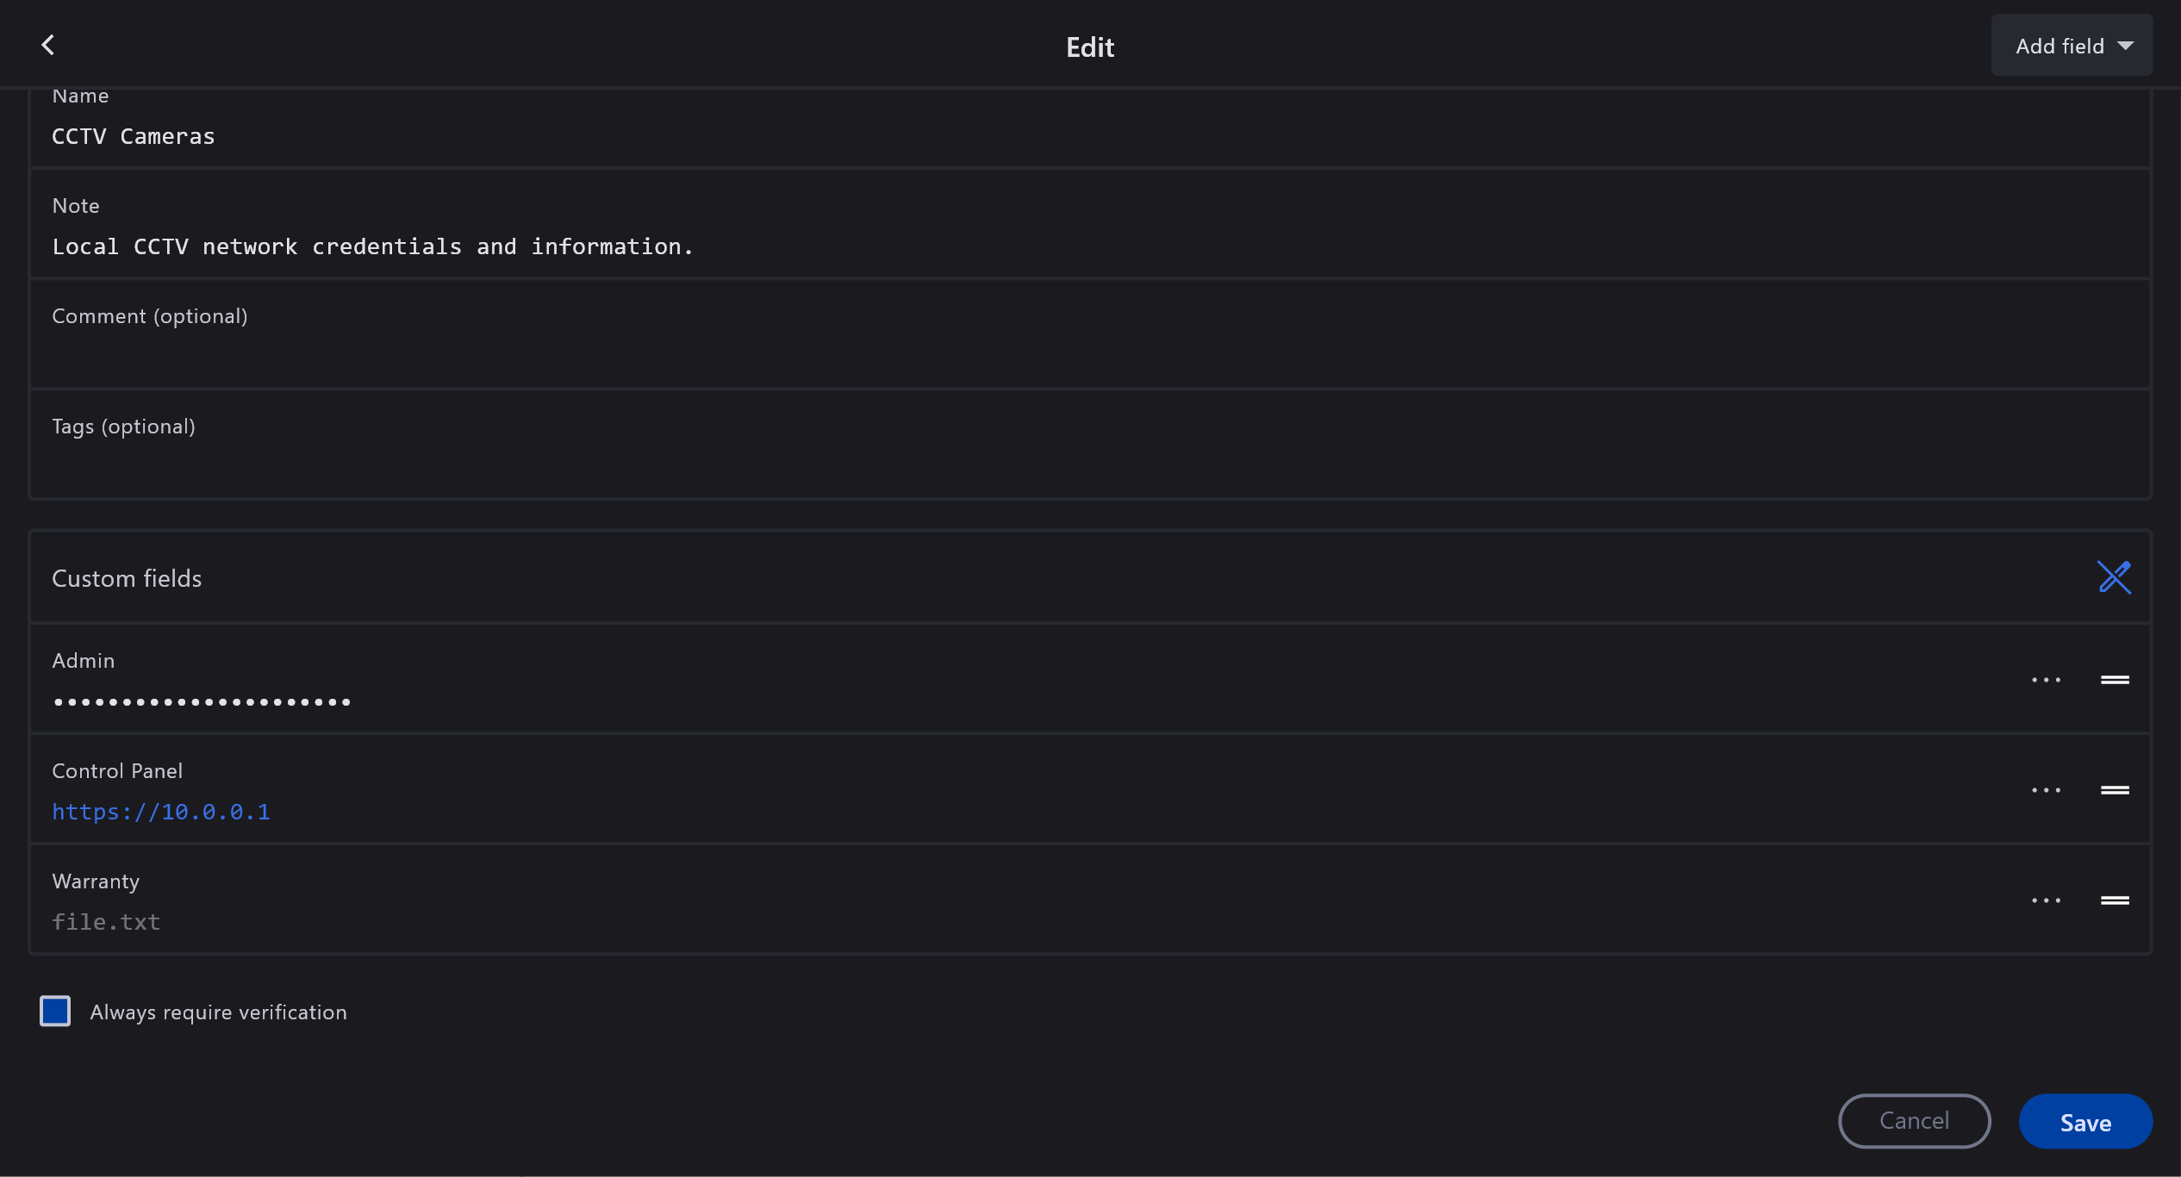
Task: Click the Always require verification label
Action: 218,1012
